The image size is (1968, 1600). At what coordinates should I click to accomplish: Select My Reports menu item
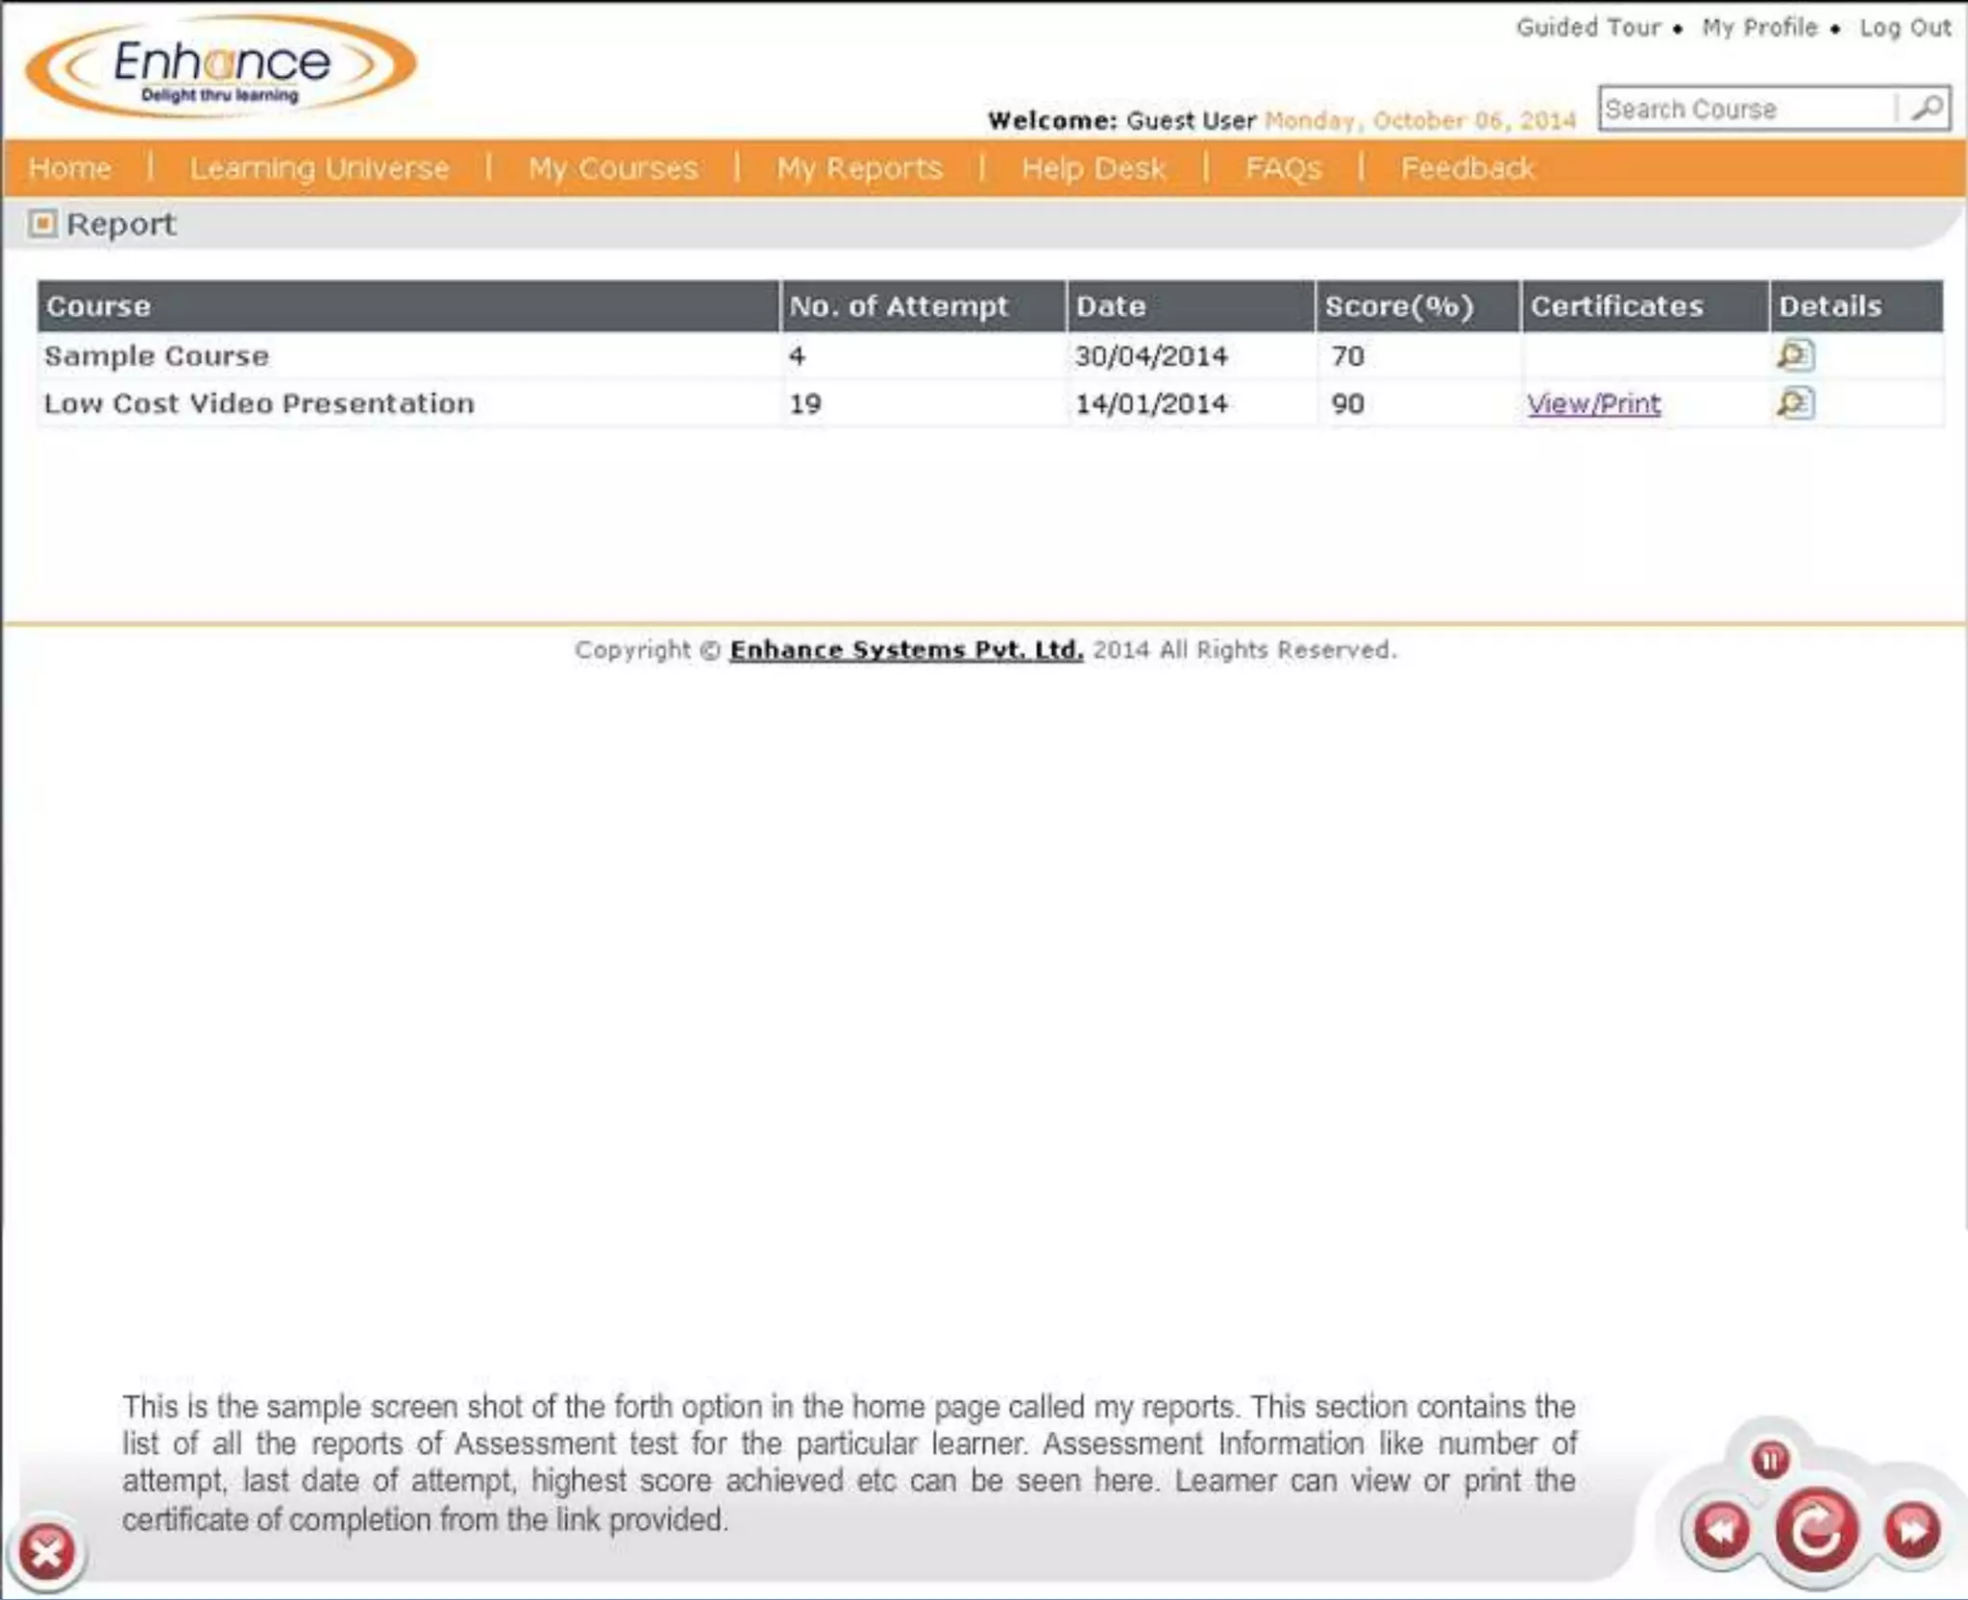coord(859,168)
